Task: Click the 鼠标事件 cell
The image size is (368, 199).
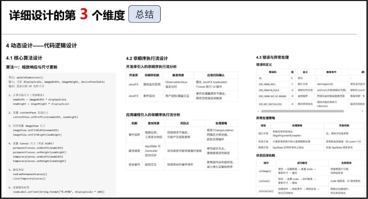Action: click(134, 165)
